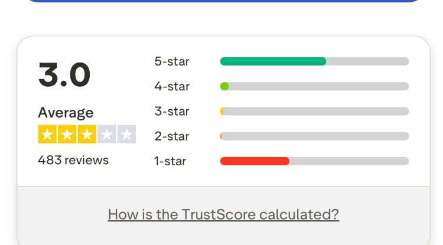Filter reviews by the 4-star label
443x245 pixels.
(x=172, y=86)
